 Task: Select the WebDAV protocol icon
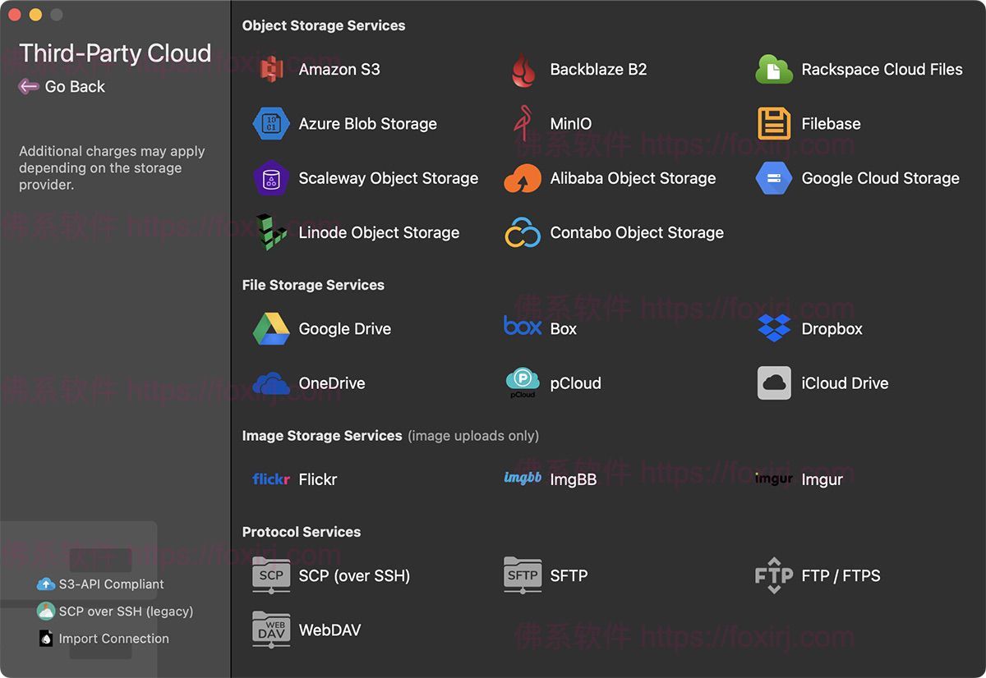[x=271, y=630]
